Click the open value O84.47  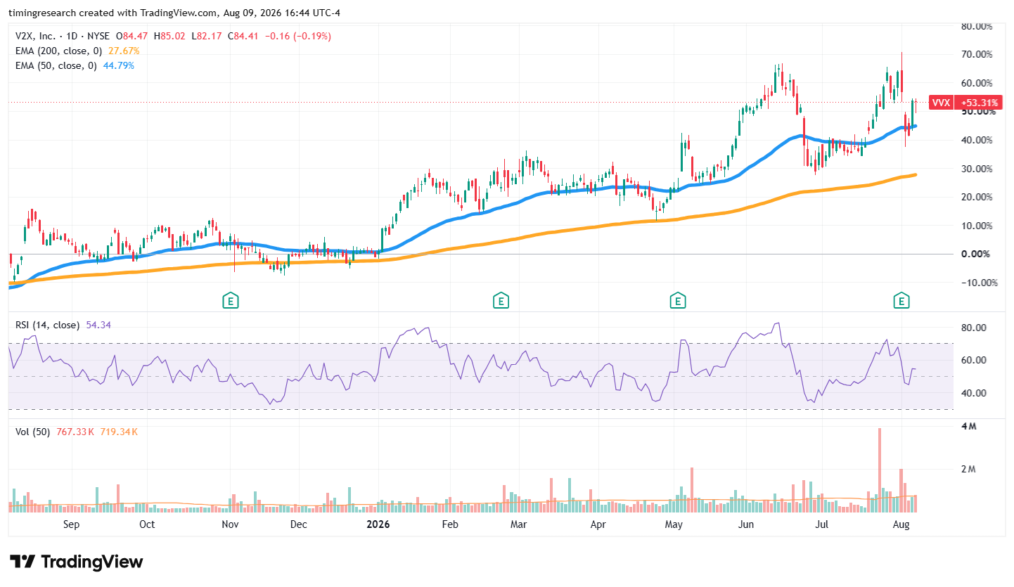pyautogui.click(x=133, y=36)
